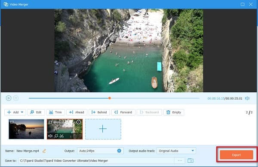Close the Video Merger window

coord(251,4)
